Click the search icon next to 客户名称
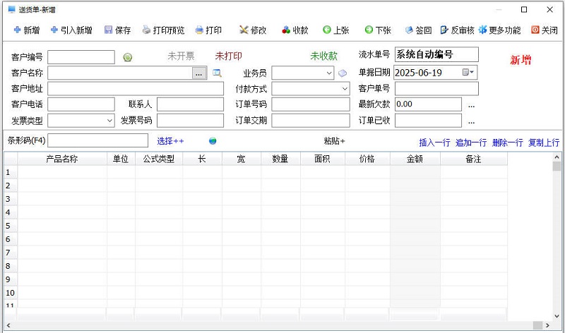565x333 pixels. point(217,73)
